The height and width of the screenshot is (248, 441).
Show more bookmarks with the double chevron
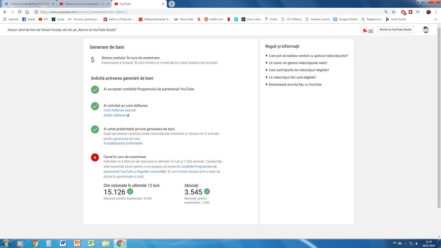pyautogui.click(x=435, y=19)
